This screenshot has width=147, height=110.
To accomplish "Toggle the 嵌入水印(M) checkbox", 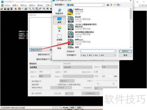I will pos(31,93).
